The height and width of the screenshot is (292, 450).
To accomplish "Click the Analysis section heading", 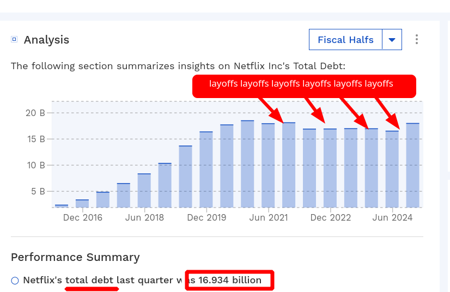I will coord(46,40).
